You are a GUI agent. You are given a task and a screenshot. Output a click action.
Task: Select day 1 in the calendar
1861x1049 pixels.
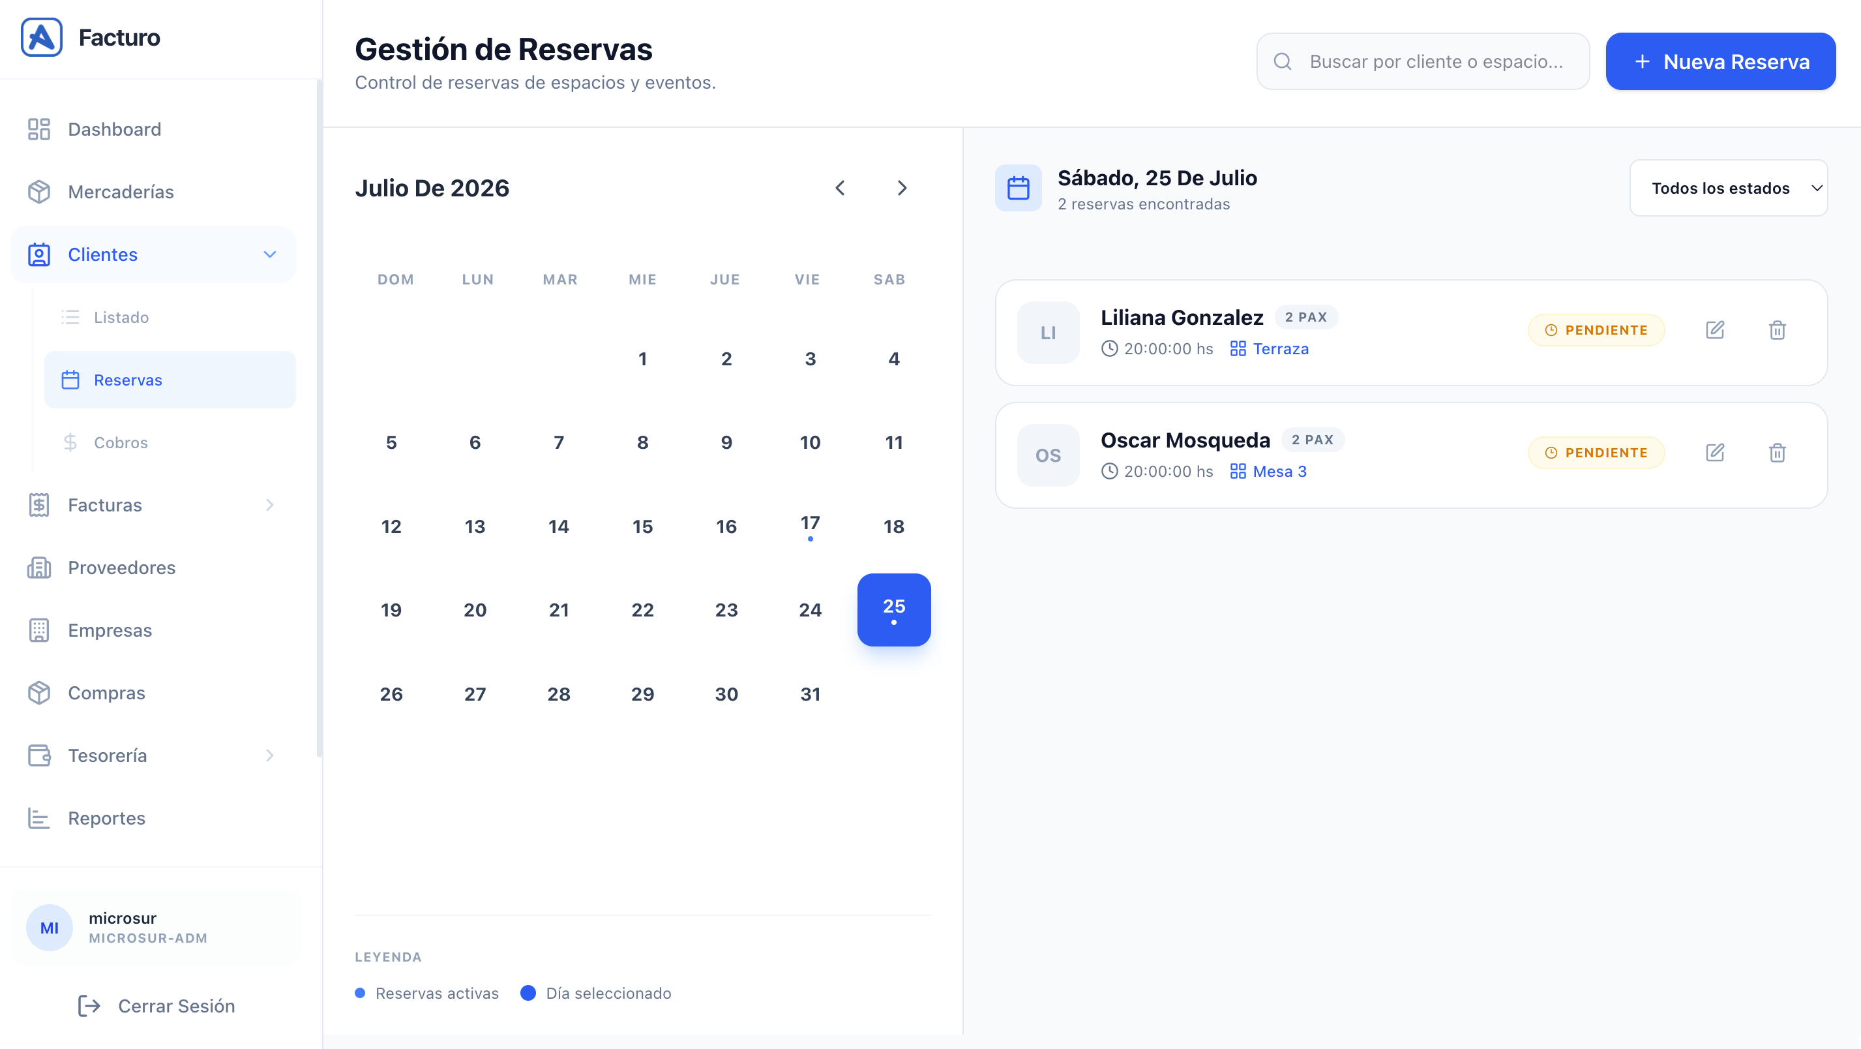pos(642,359)
